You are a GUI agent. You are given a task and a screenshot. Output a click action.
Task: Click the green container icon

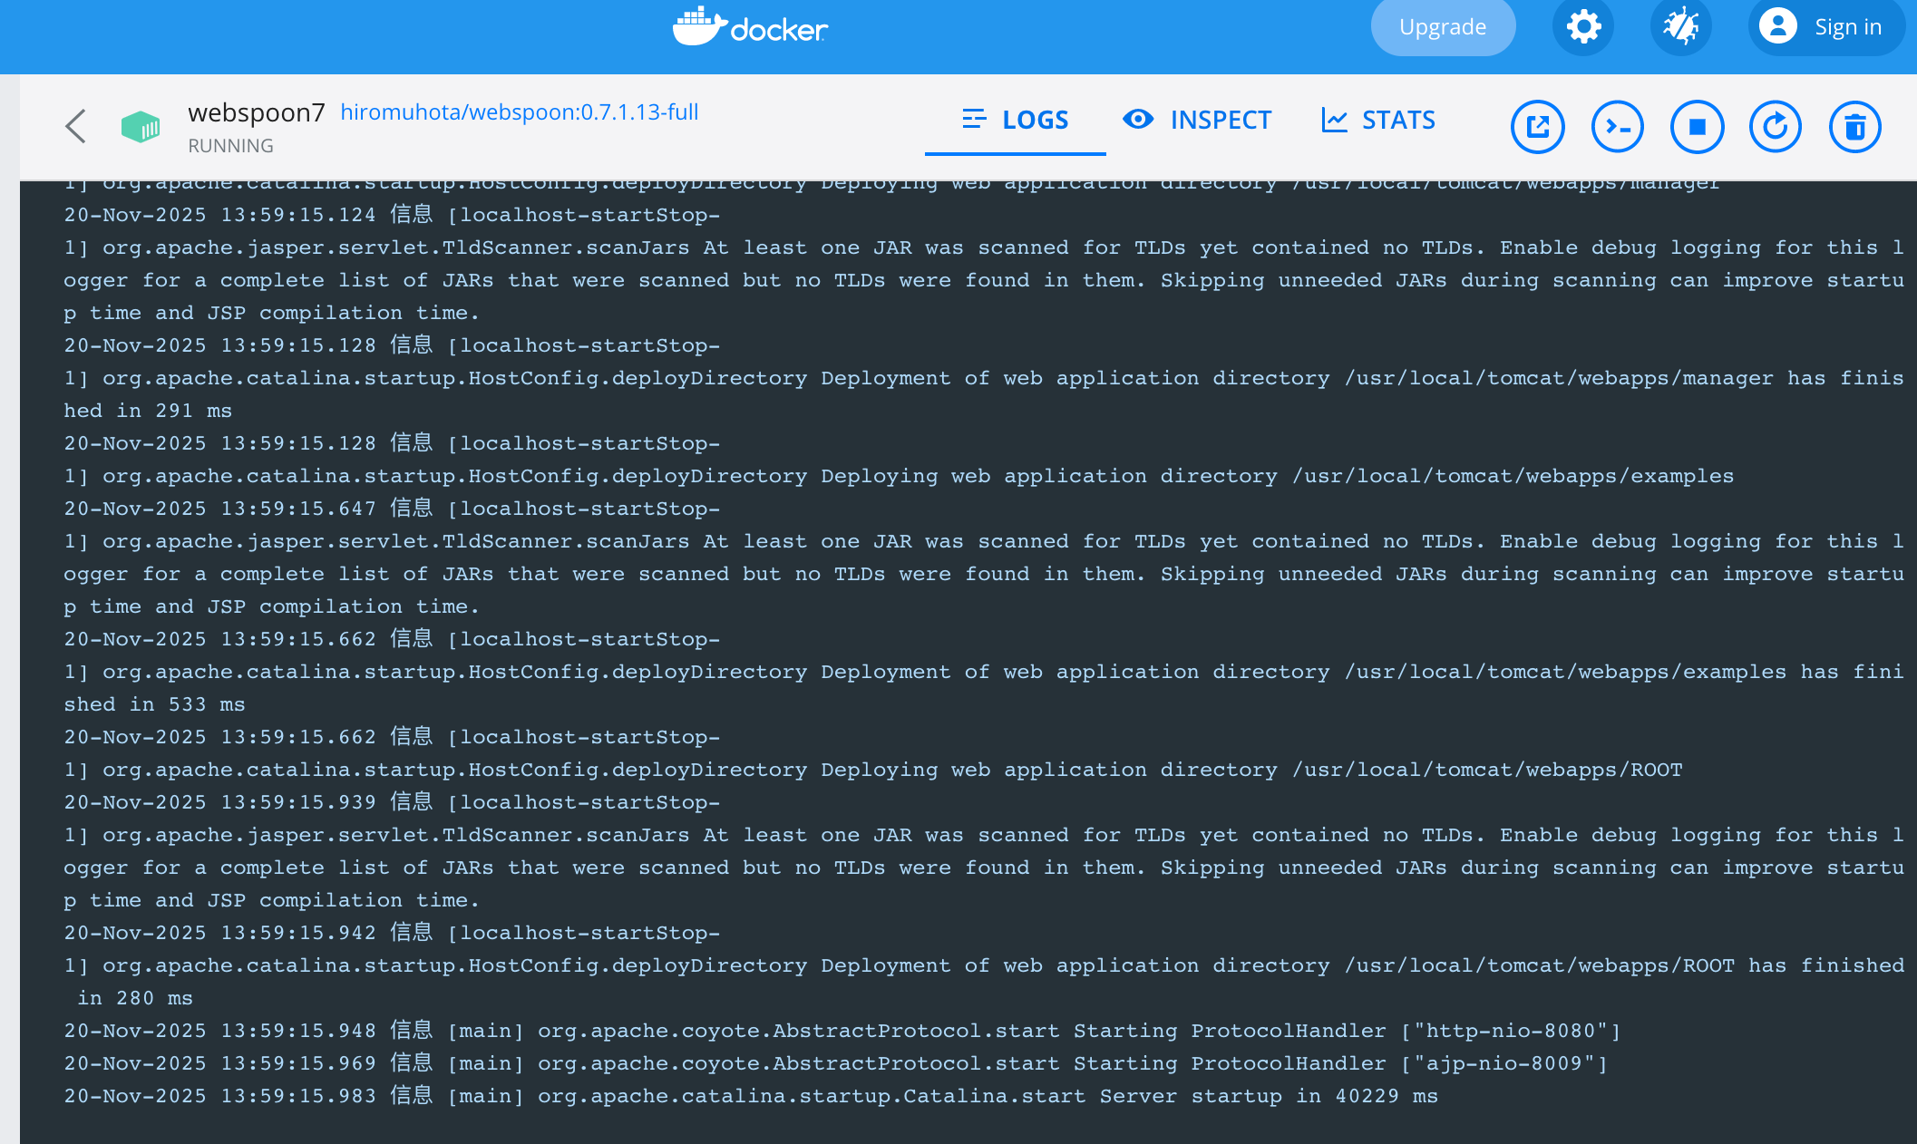(141, 126)
